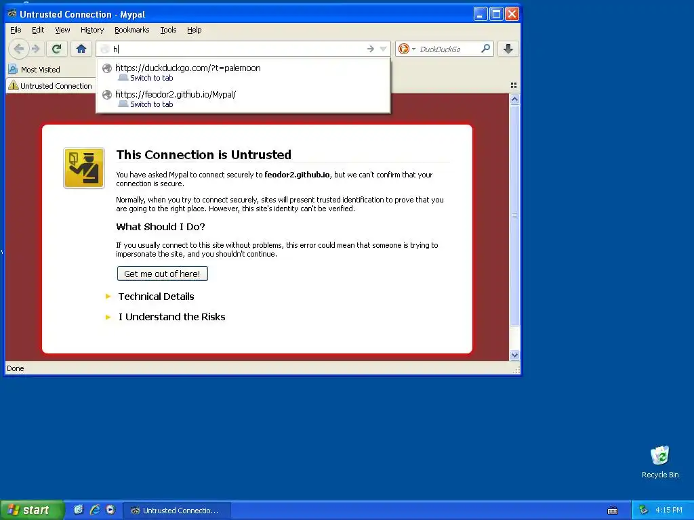Click the This Connection is Untrusted heading
This screenshot has width=694, height=520.
tap(203, 155)
